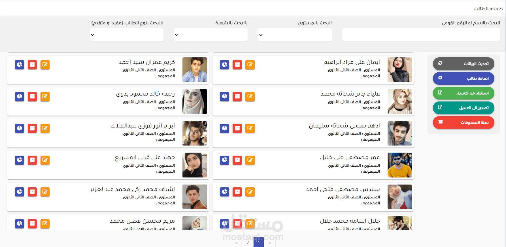Edit student مريم محسن فضل محمد

[45, 224]
